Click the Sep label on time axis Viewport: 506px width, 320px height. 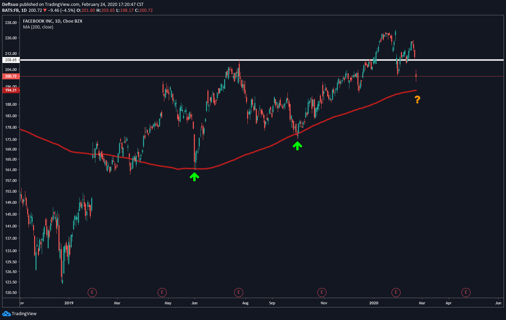coord(272,303)
